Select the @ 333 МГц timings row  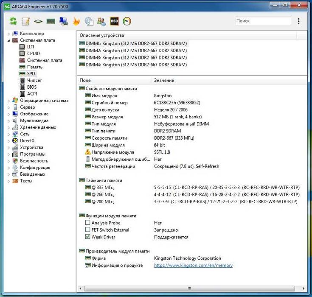192,188
